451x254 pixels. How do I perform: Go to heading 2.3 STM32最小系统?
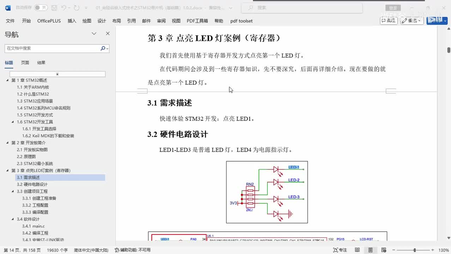pyautogui.click(x=35, y=164)
